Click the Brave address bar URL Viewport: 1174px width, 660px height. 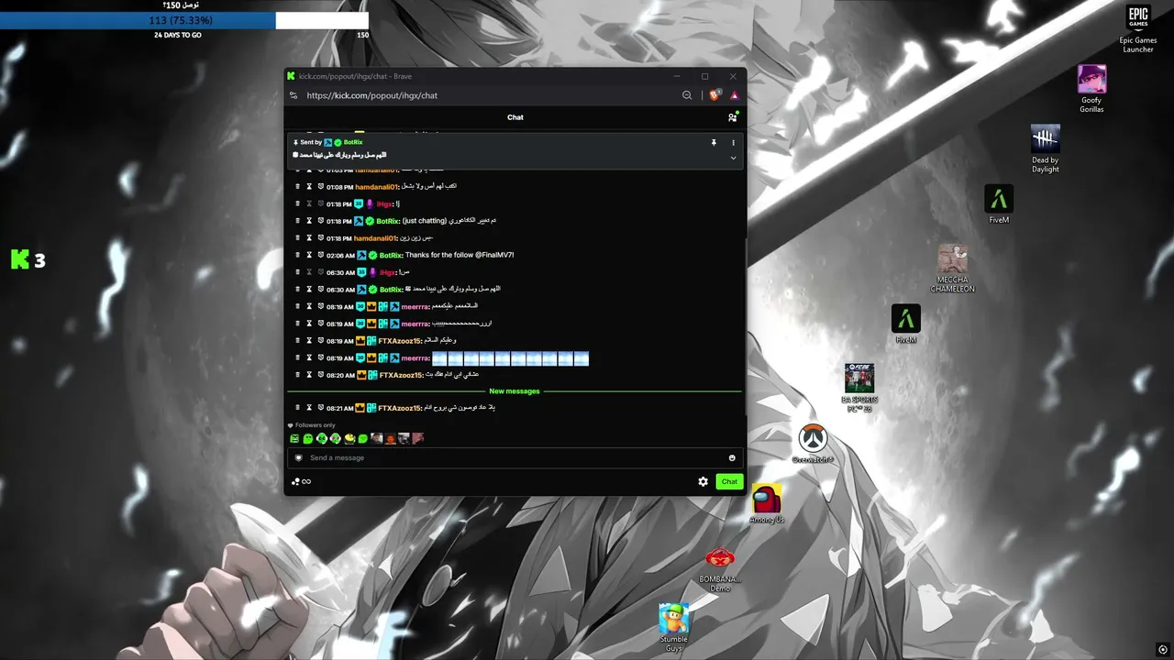coord(372,95)
